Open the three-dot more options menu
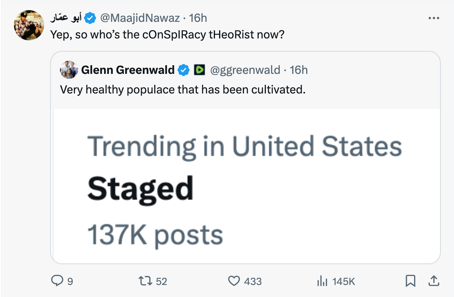The height and width of the screenshot is (297, 454). 434,18
